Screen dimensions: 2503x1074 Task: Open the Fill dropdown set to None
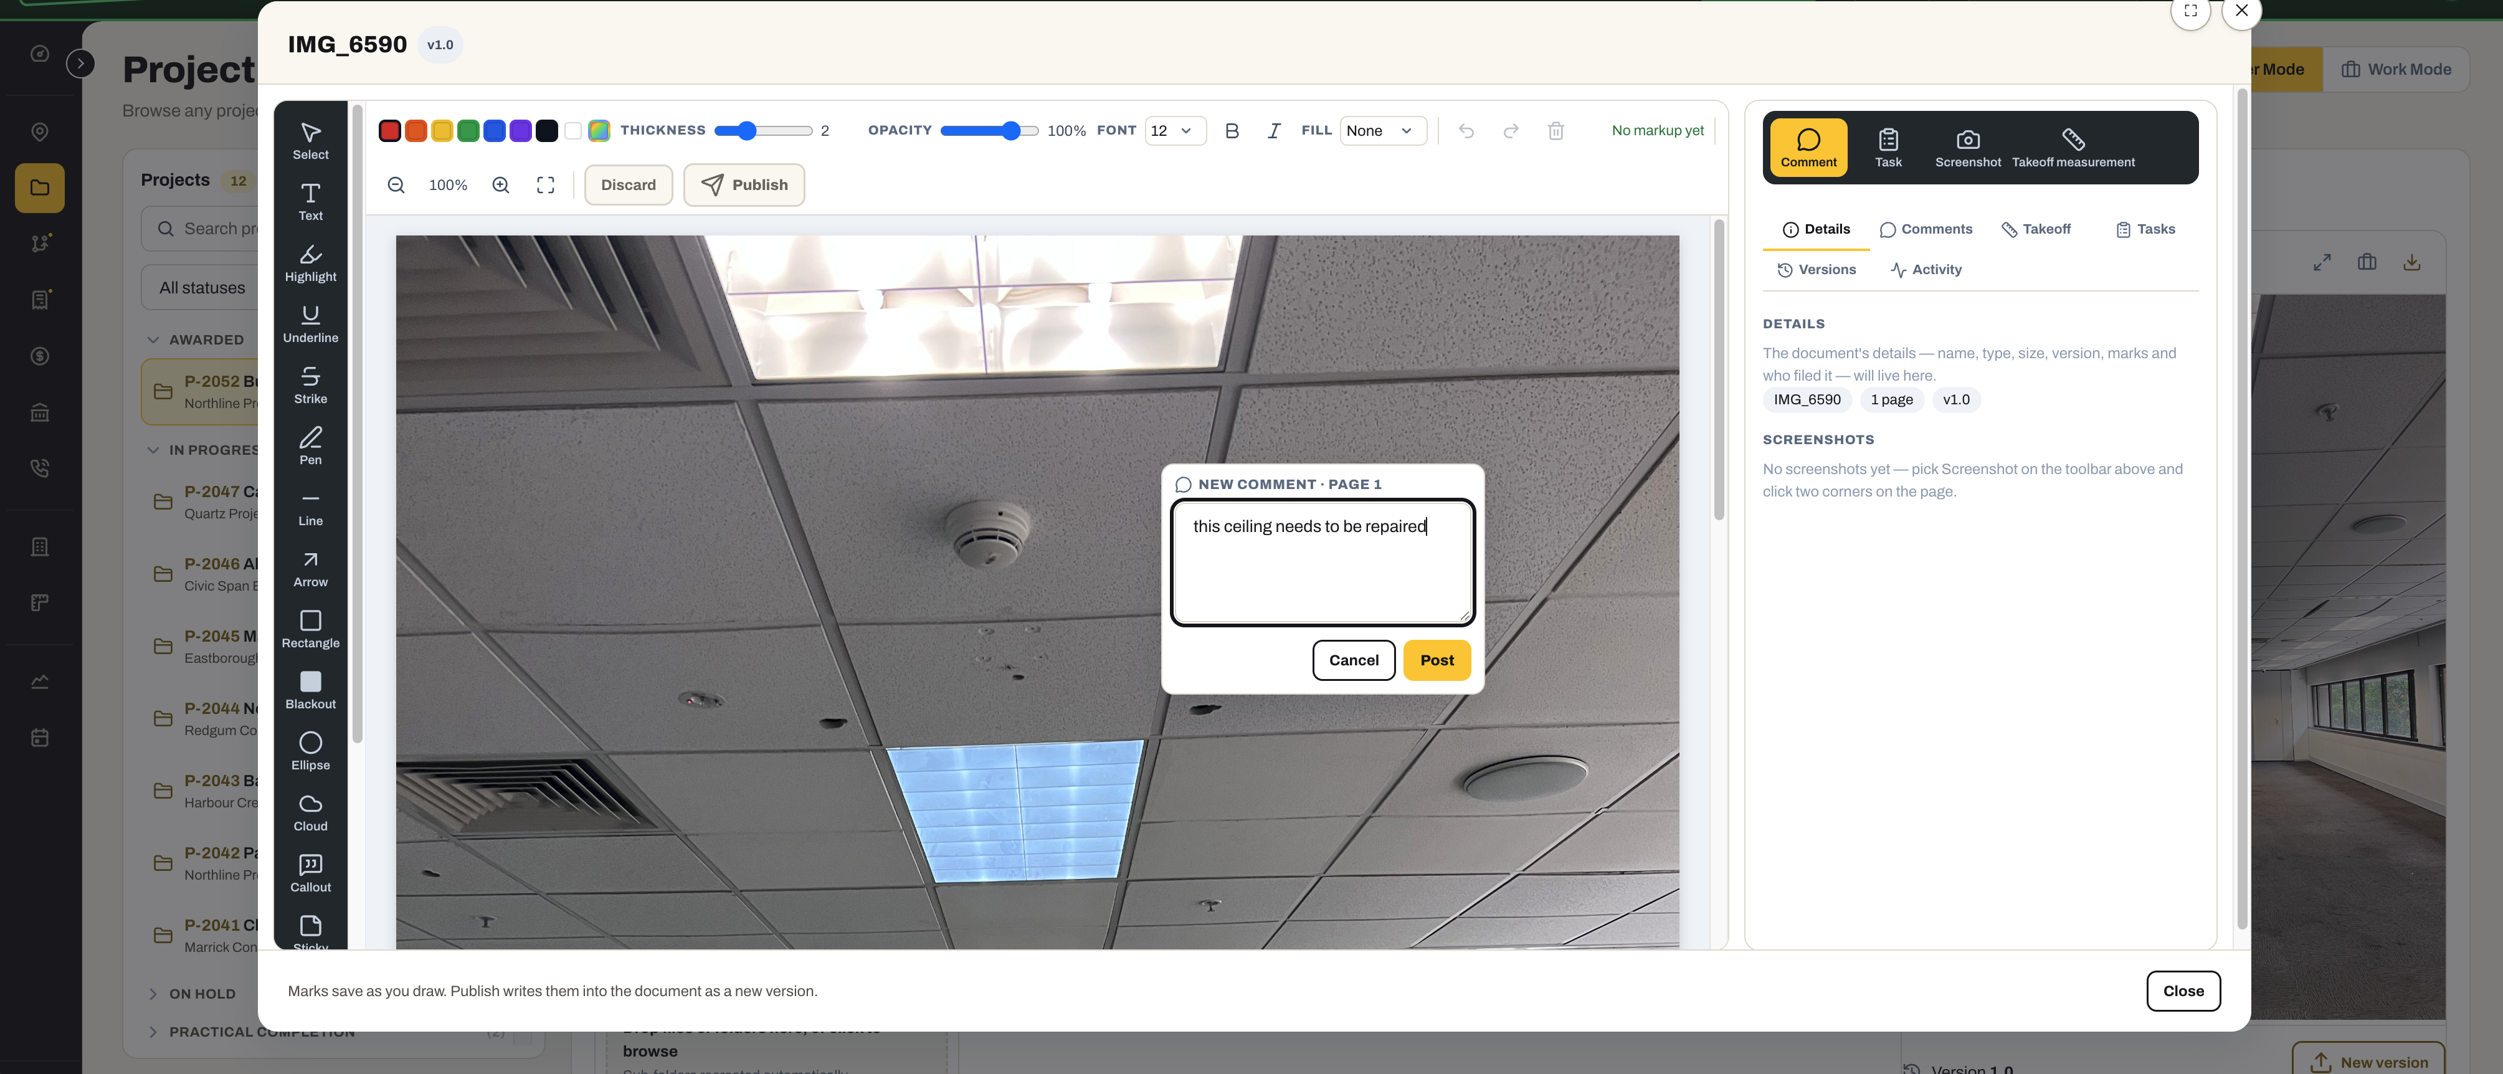tap(1383, 130)
